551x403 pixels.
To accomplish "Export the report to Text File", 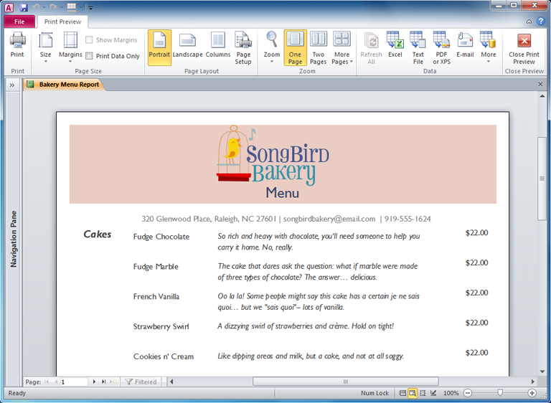I will click(418, 47).
